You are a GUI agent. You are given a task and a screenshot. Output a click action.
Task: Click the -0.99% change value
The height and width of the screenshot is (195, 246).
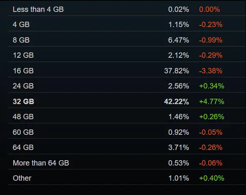(x=211, y=40)
